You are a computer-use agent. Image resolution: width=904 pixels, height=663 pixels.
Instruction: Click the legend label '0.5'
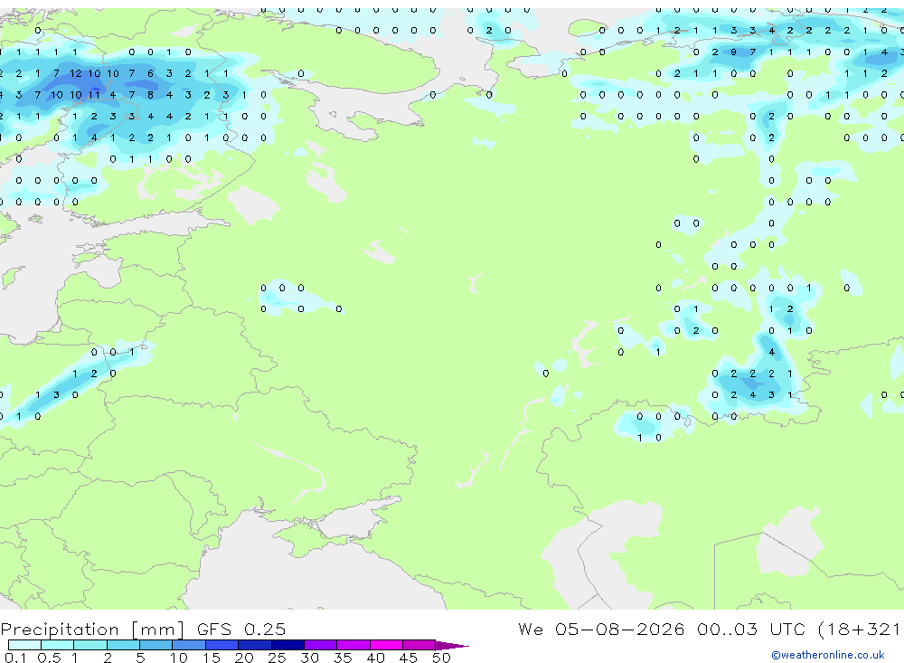coord(49,658)
